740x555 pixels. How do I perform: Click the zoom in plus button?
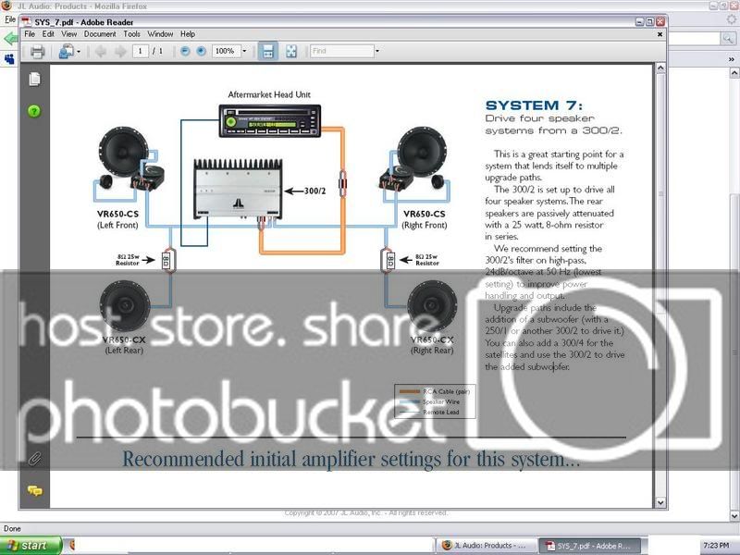(201, 51)
